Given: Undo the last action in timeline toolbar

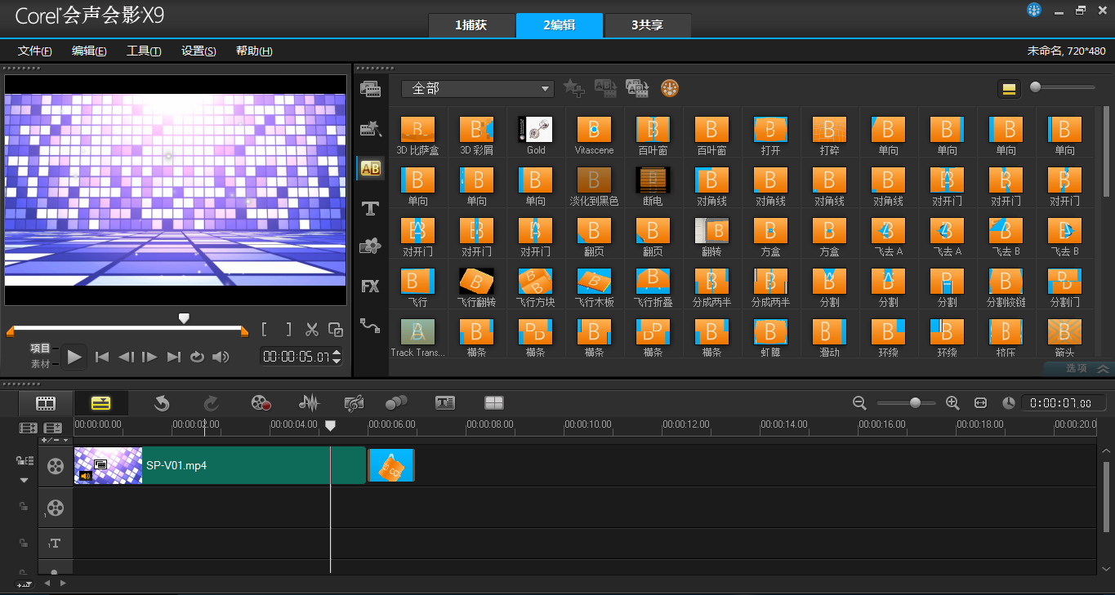Looking at the screenshot, I should pyautogui.click(x=162, y=402).
